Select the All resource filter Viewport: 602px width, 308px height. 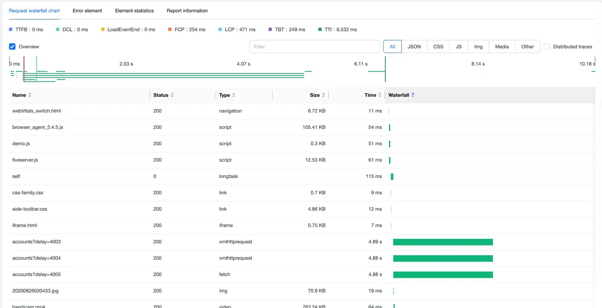(x=392, y=46)
